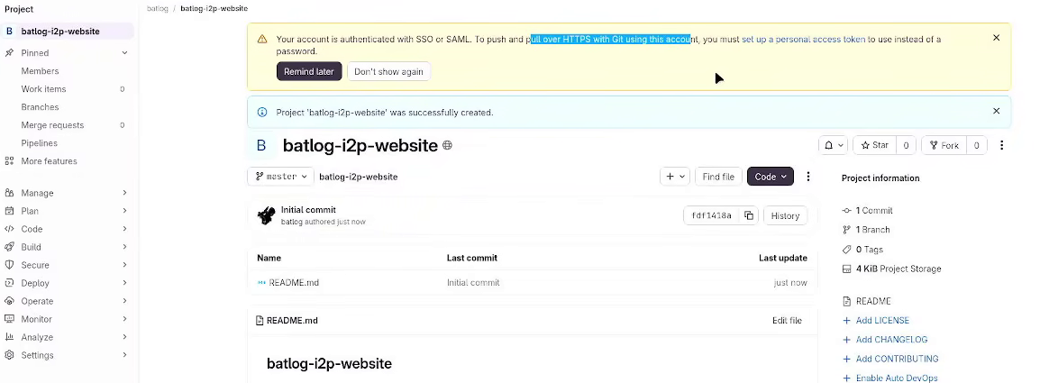Click the batlog-i2p-website path next to master
The height and width of the screenshot is (383, 1058).
tap(359, 177)
